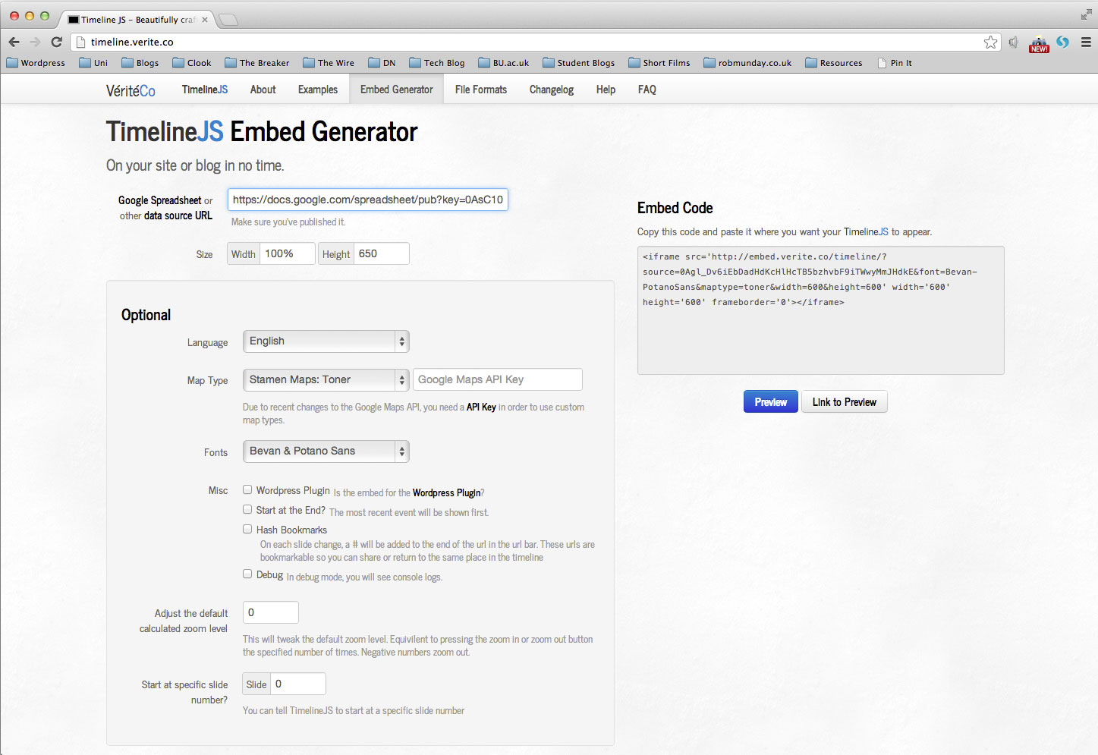Open the robmunday.co.uk bookmarks folder
Screen dimensions: 1098x755
point(747,63)
